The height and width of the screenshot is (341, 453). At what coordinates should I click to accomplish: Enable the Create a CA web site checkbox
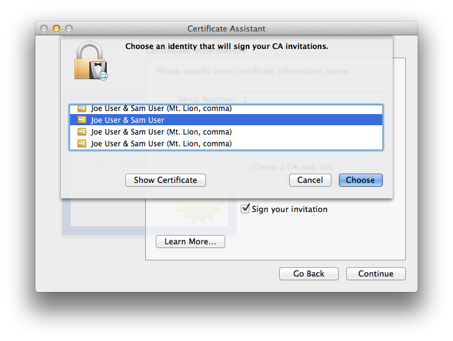pyautogui.click(x=246, y=167)
